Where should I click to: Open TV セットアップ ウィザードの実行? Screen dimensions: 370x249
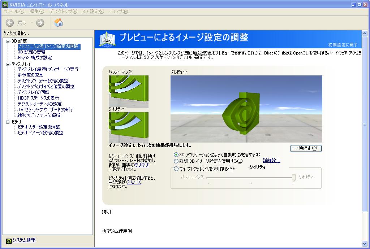pos(45,110)
